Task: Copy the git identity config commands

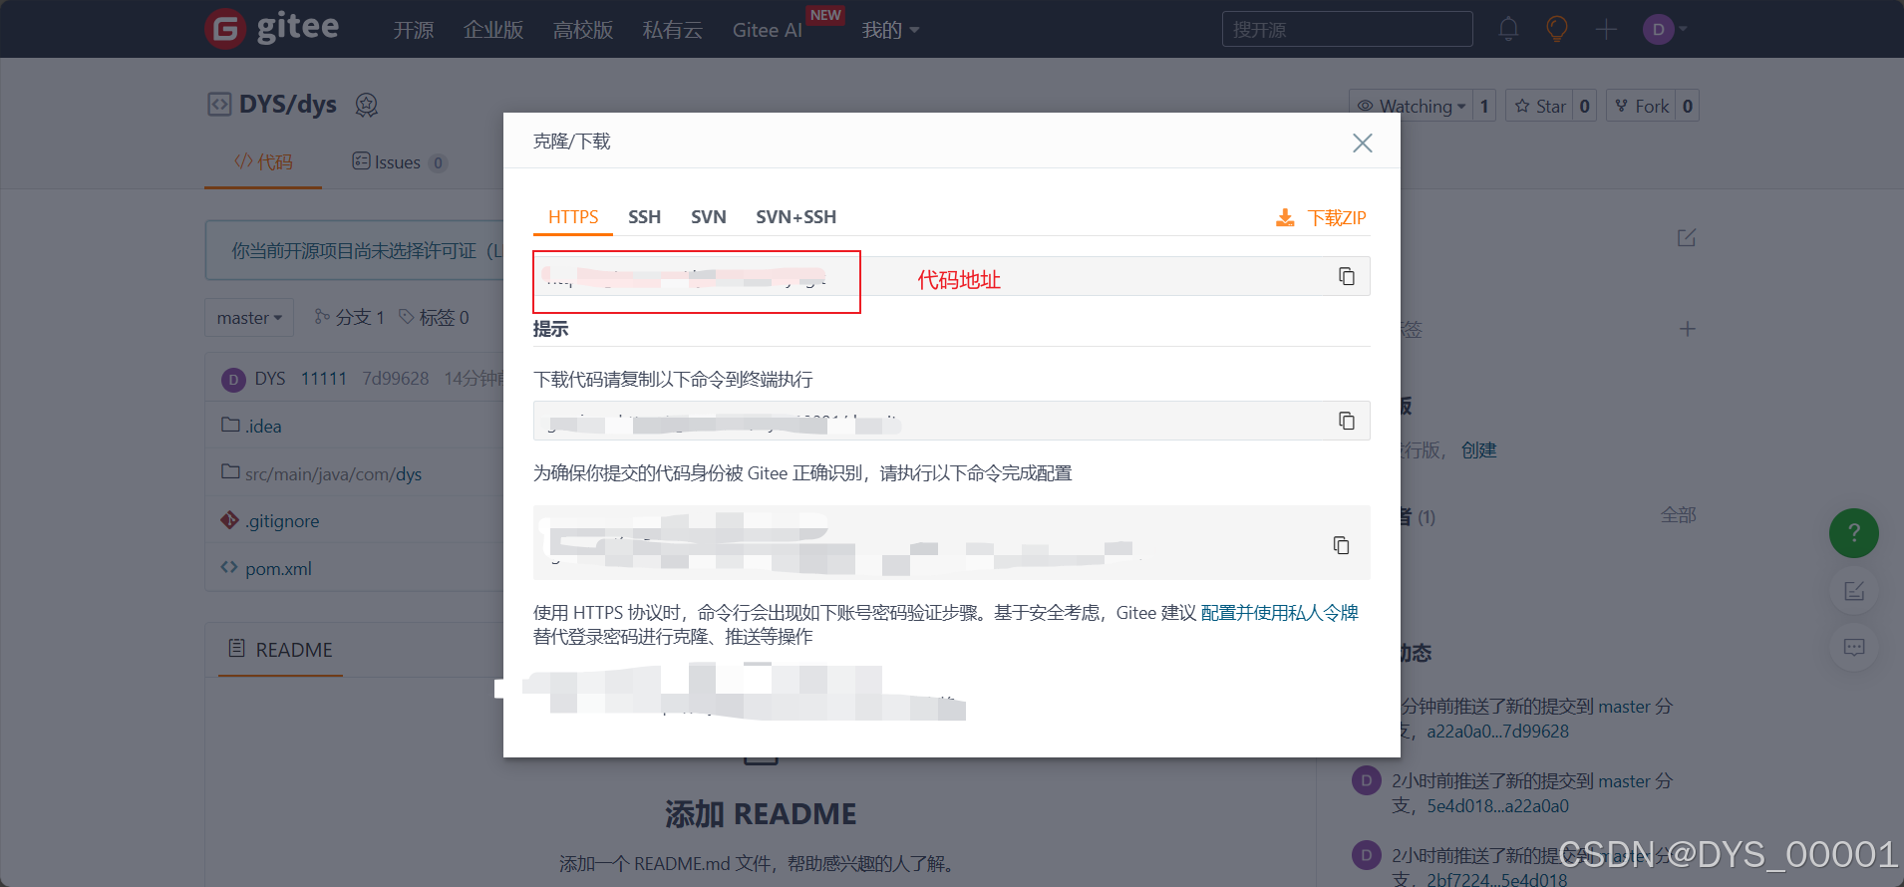Action: pos(1342,544)
